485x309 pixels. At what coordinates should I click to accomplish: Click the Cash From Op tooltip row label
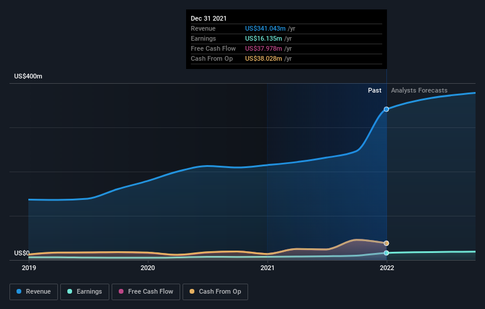212,58
